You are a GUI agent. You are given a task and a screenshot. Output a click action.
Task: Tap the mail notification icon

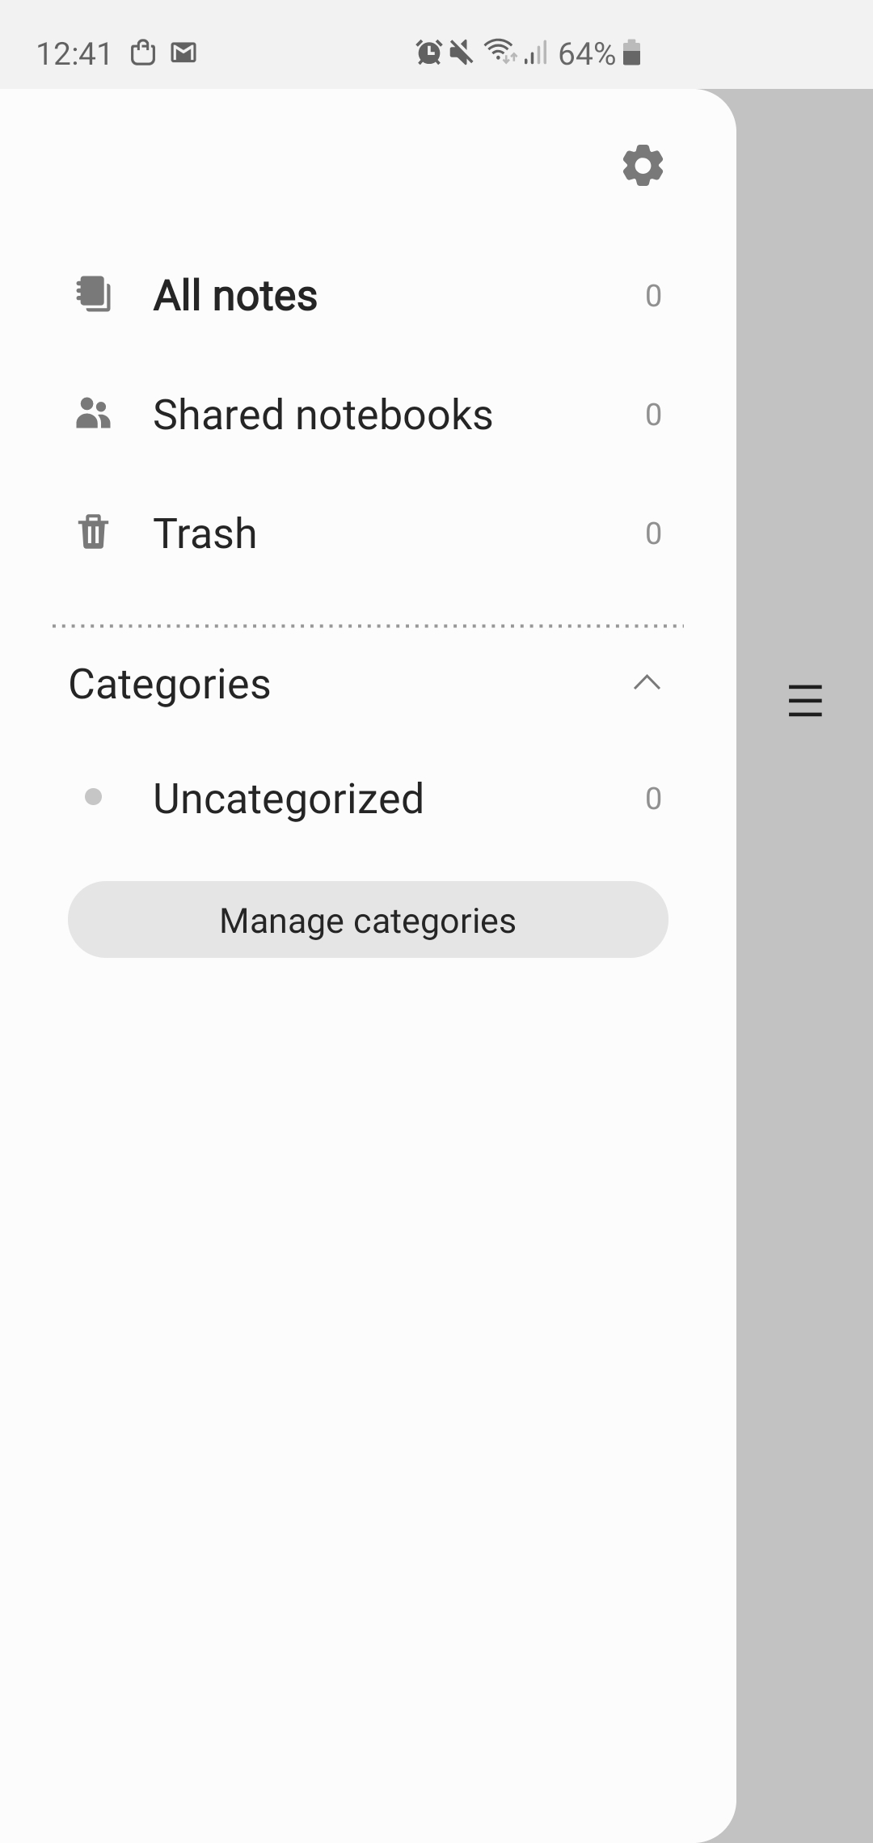pos(184,53)
